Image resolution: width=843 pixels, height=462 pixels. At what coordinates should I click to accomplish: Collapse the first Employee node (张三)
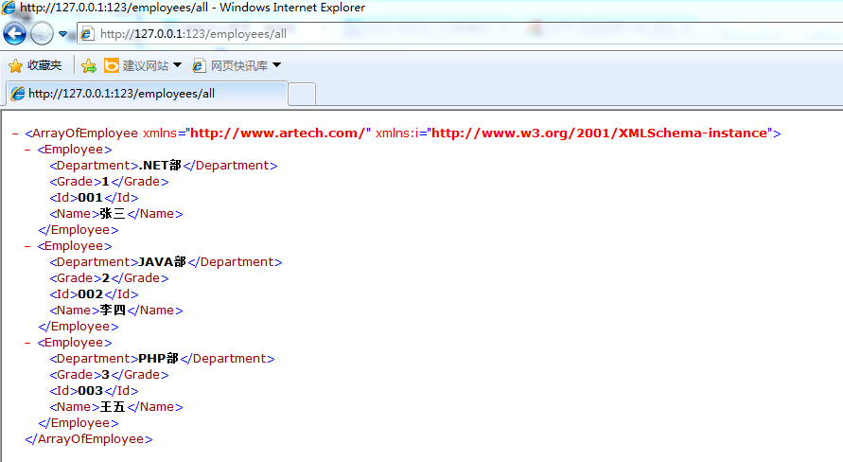pos(27,149)
